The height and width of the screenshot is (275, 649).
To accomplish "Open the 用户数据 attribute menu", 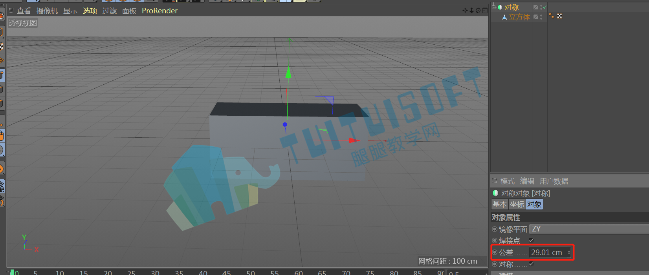I will [554, 181].
